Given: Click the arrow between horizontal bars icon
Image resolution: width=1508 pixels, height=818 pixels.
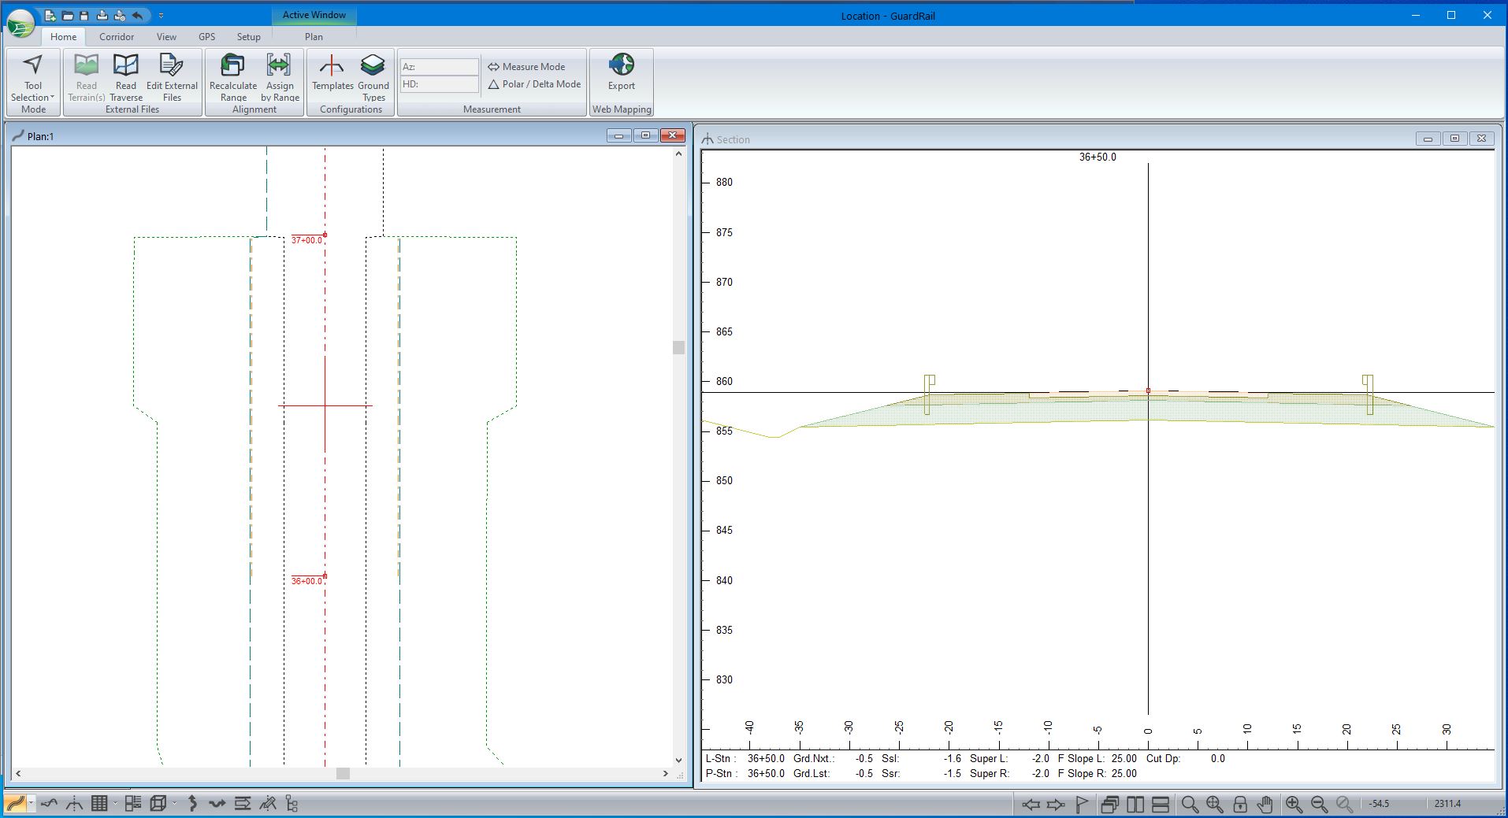Looking at the screenshot, I should (243, 804).
